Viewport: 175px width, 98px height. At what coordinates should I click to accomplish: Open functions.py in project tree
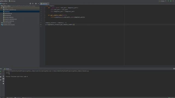click(8, 15)
